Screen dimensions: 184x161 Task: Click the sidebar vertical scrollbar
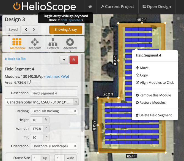[83, 93]
